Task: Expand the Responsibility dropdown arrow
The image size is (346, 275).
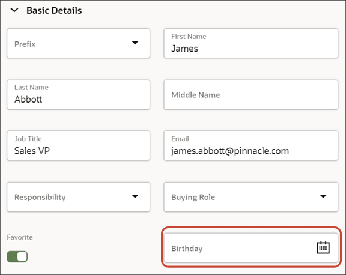Action: 135,196
